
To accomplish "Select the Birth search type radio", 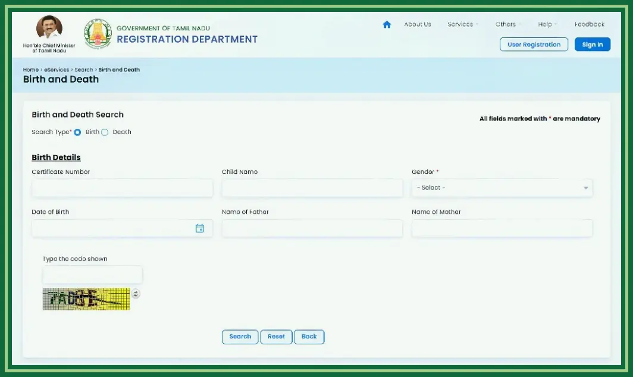I will (77, 132).
